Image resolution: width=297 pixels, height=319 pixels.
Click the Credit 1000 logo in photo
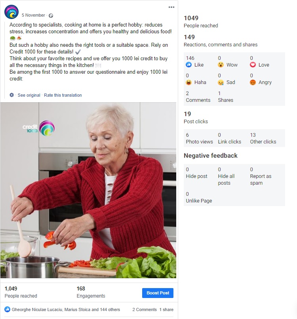39,128
